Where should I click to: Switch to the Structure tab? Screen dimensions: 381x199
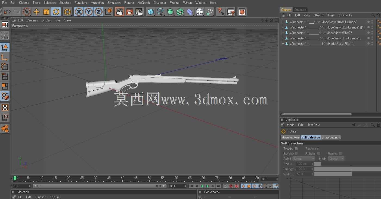pos(300,10)
